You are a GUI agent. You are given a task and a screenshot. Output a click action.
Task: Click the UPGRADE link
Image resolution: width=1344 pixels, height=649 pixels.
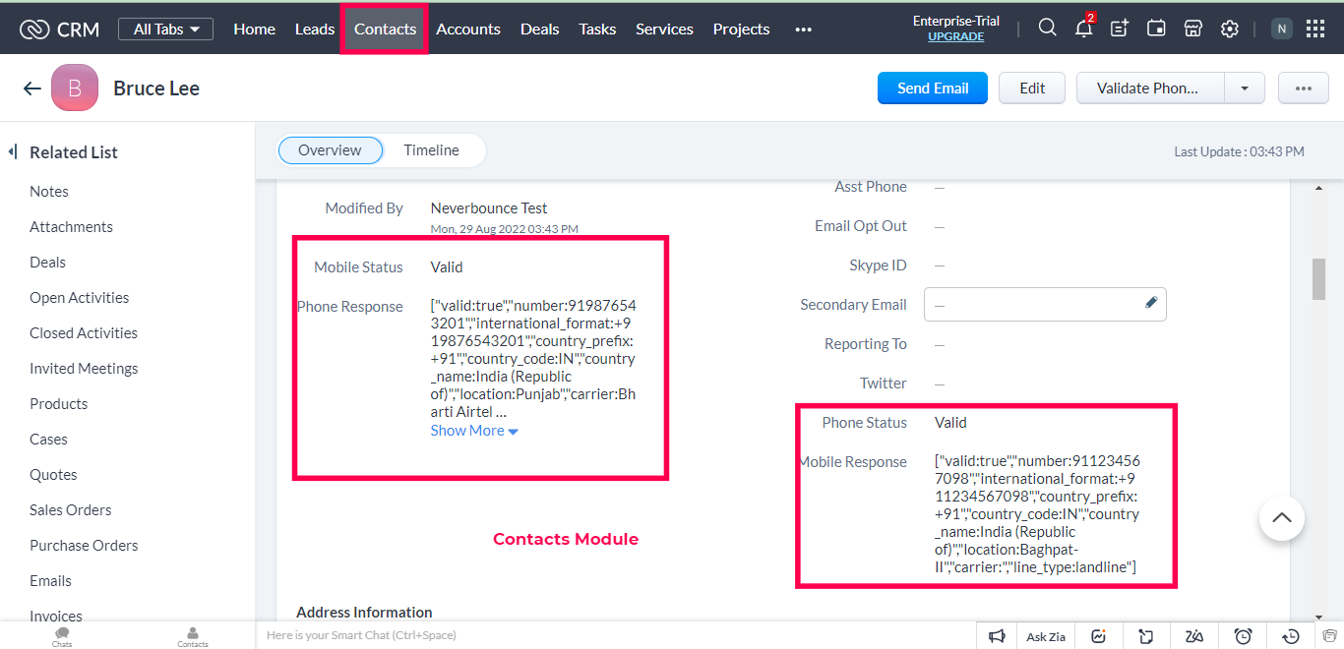pyautogui.click(x=955, y=36)
